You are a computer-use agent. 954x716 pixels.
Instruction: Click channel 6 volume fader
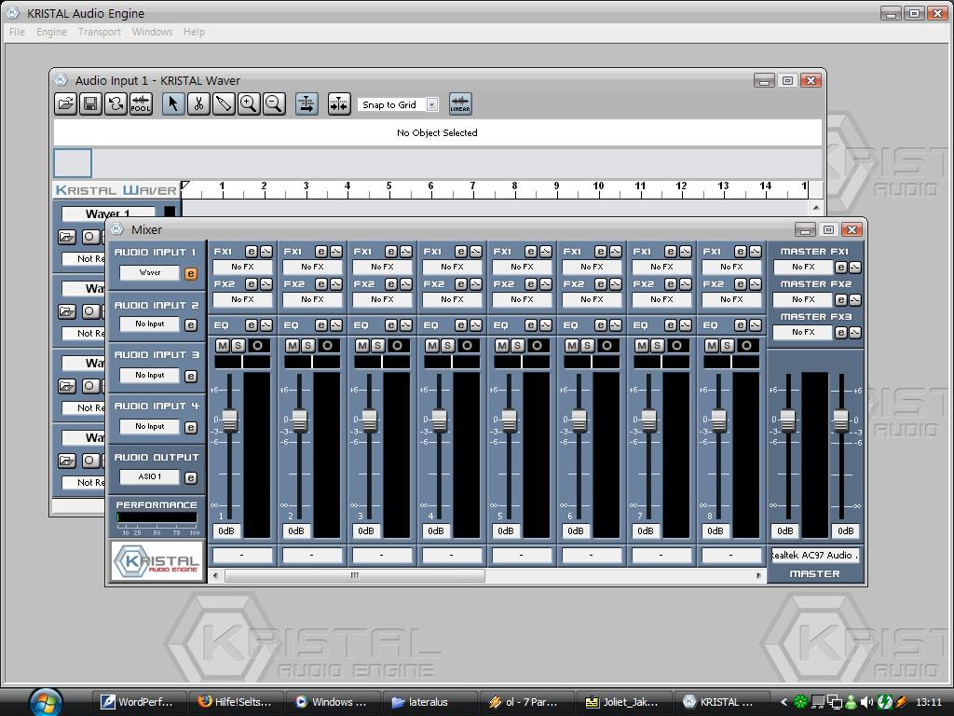579,420
